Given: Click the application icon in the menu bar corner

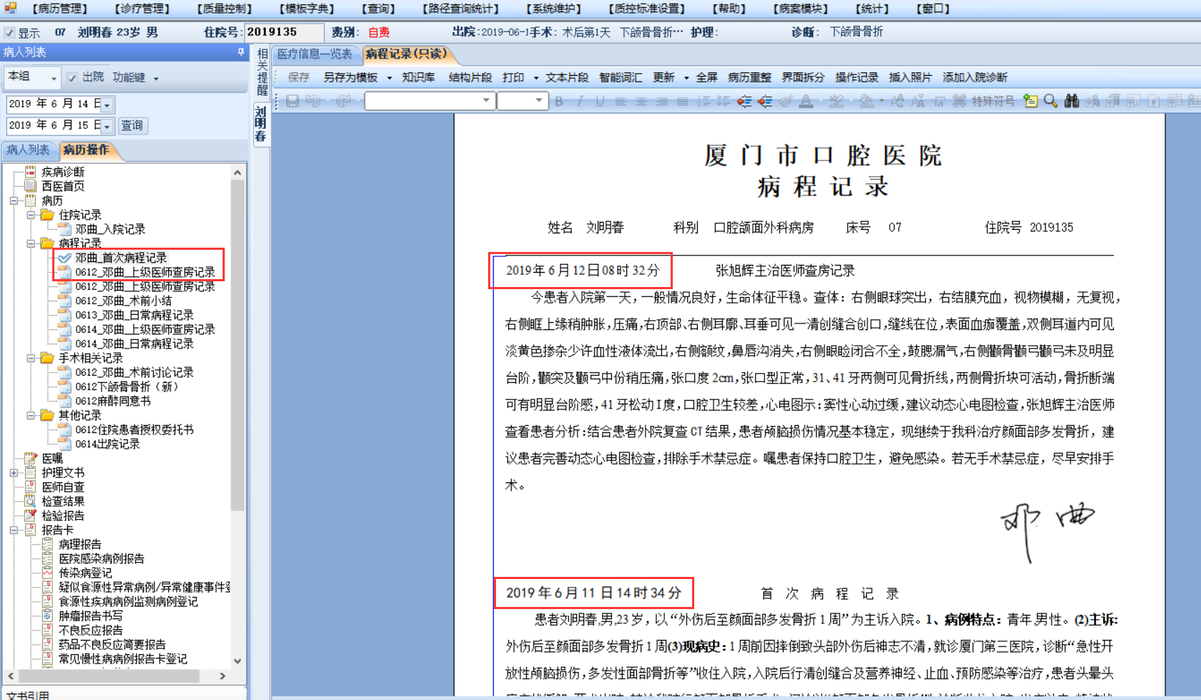Looking at the screenshot, I should (x=10, y=8).
